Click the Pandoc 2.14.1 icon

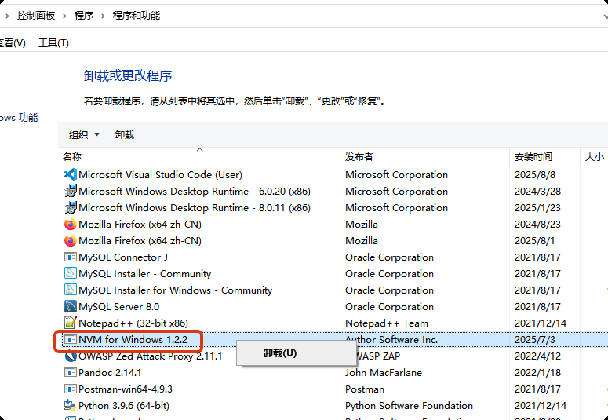pos(70,373)
